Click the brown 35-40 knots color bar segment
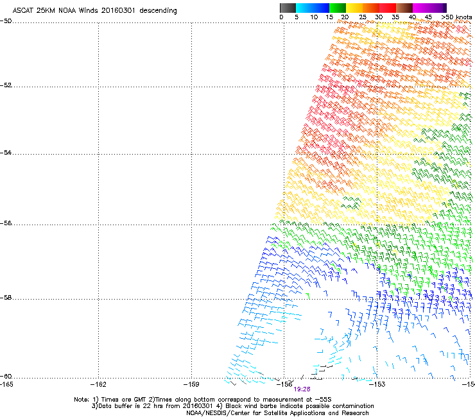 click(404, 8)
